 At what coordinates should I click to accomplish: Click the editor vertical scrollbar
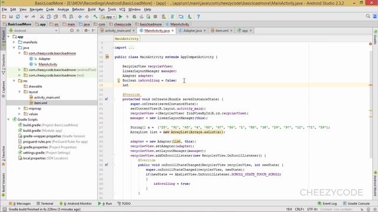coord(370,105)
